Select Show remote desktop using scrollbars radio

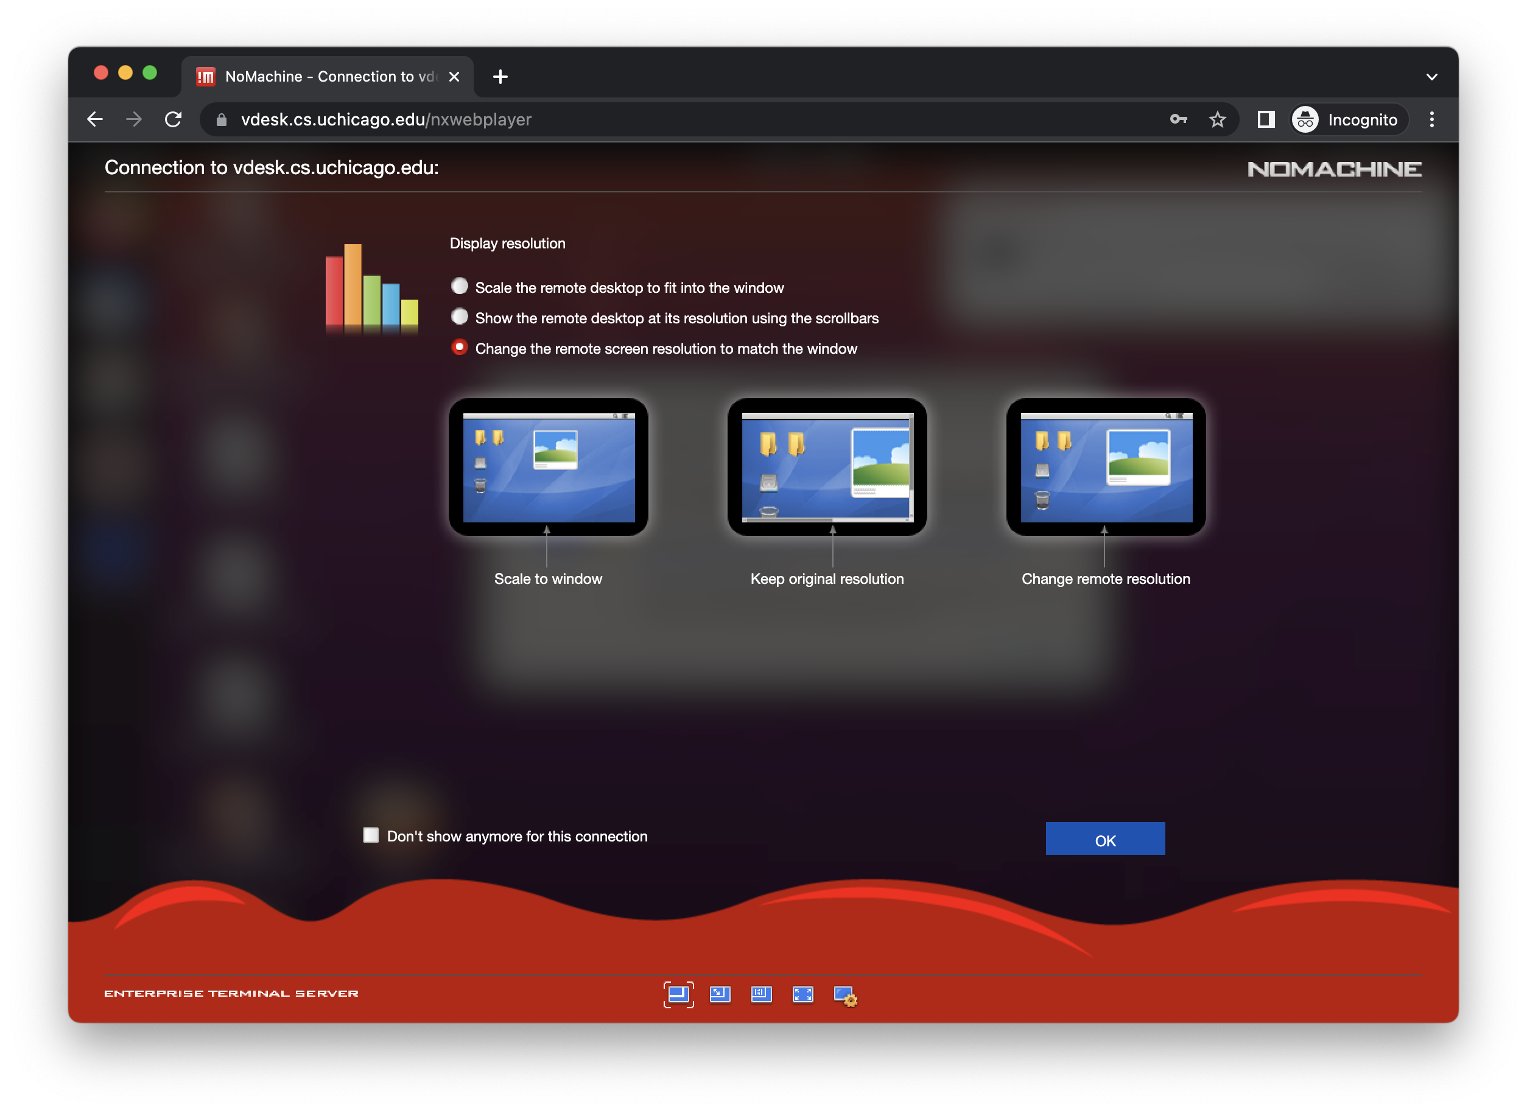[460, 317]
